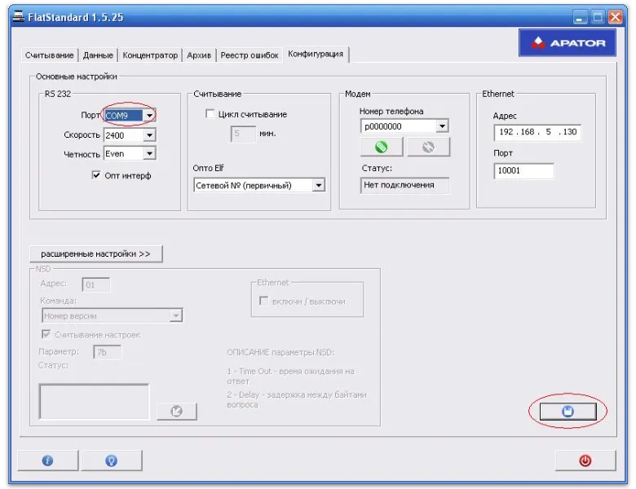This screenshot has height=489, width=636.
Task: Click расширенные настройки >> button
Action: point(95,253)
